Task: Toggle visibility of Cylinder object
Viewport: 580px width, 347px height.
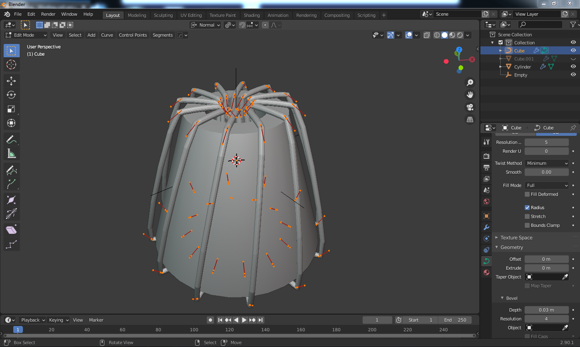Action: coord(573,66)
